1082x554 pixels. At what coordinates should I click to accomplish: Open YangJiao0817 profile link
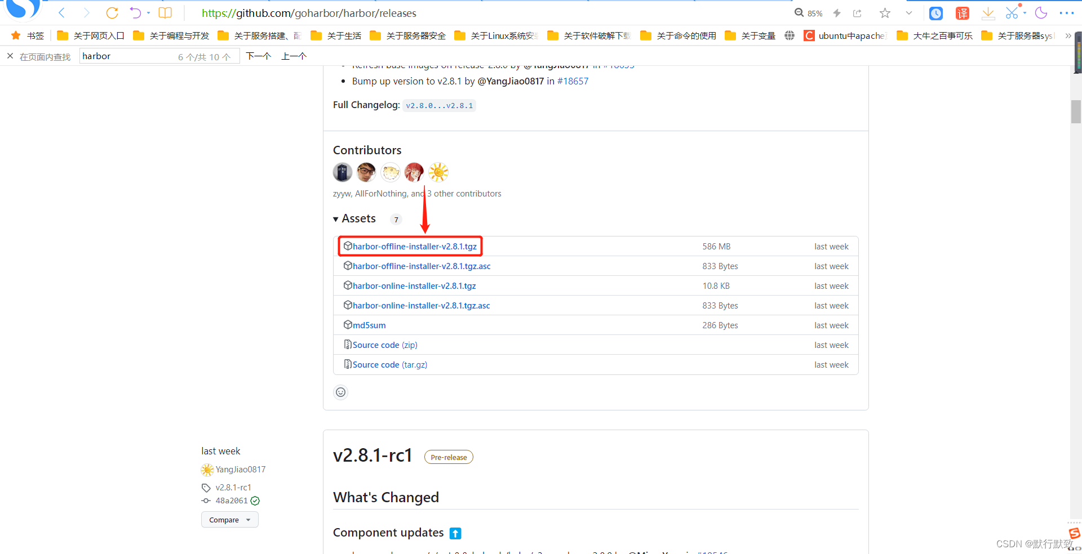(x=241, y=470)
